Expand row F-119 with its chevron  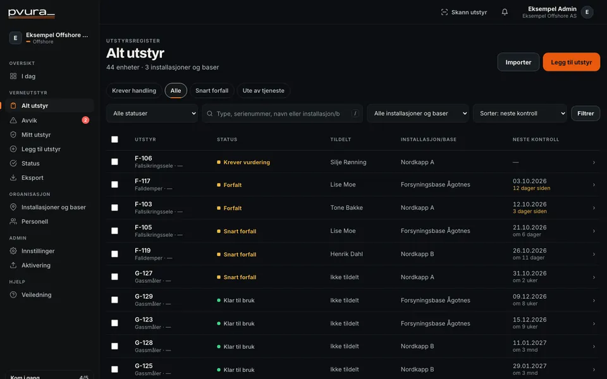click(594, 254)
